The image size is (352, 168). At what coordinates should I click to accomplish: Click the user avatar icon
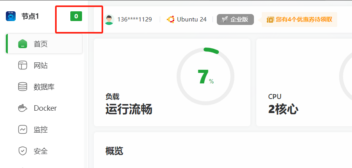point(109,19)
